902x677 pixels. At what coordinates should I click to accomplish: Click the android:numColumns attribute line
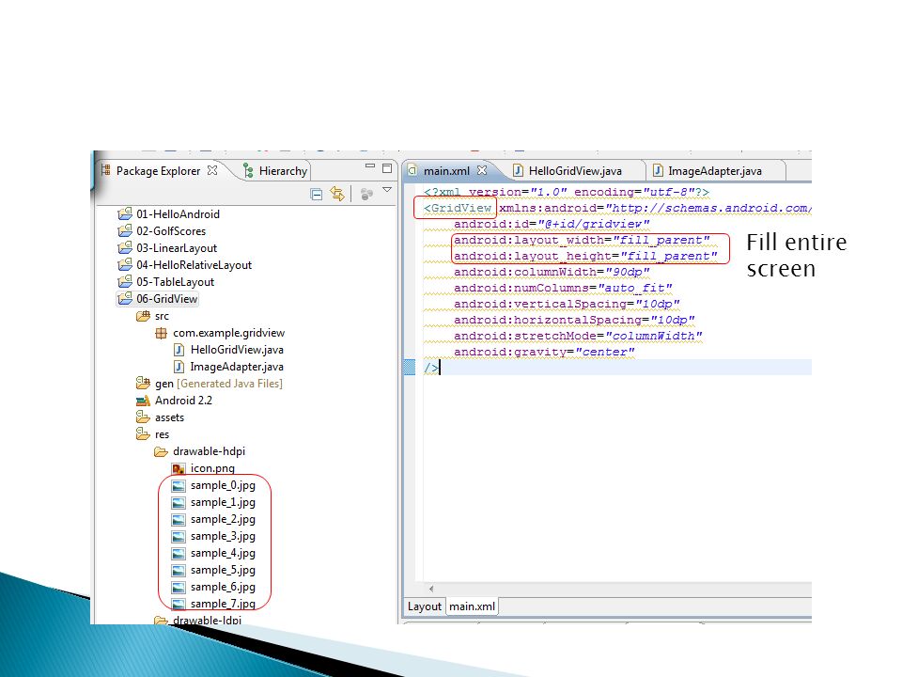point(563,288)
